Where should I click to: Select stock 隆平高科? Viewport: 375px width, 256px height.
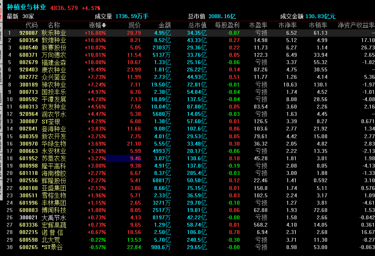(x=54, y=166)
